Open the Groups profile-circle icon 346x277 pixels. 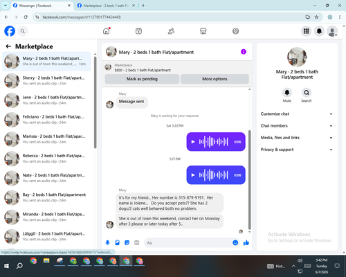(235, 31)
